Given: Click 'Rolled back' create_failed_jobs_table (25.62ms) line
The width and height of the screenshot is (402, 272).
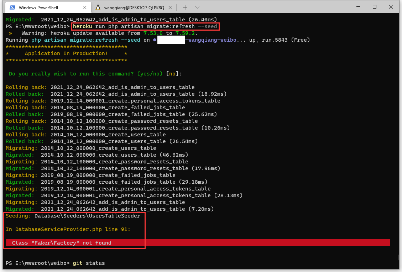Looking at the screenshot, I should (x=111, y=114).
